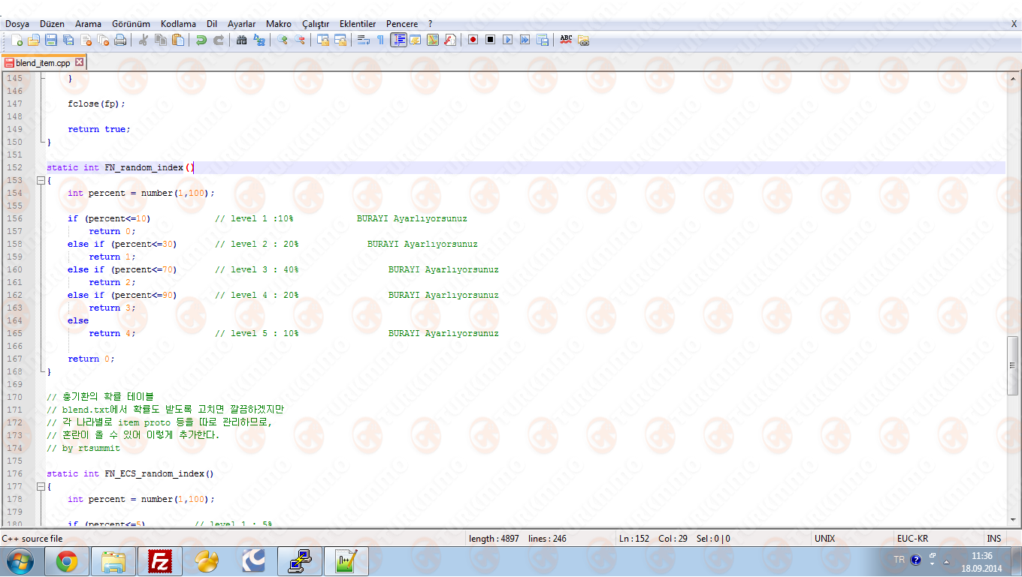Viewport: 1022px width, 577px height.
Task: Save the current file with floppy icon
Action: pyautogui.click(x=51, y=40)
